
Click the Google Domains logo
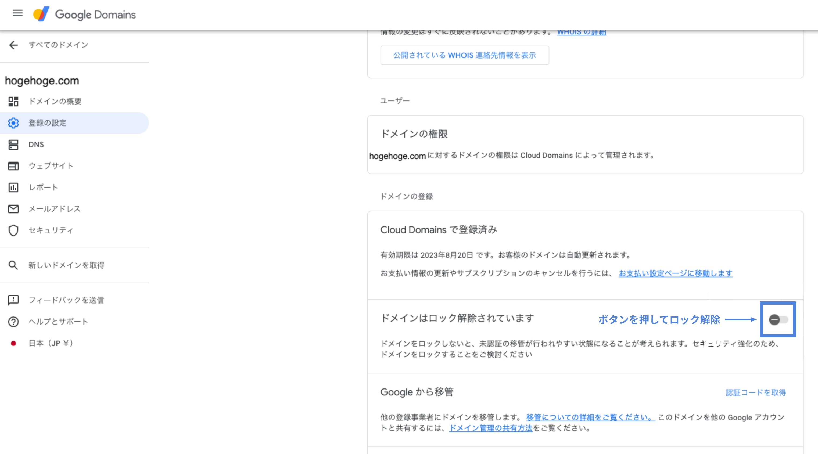[x=84, y=14]
